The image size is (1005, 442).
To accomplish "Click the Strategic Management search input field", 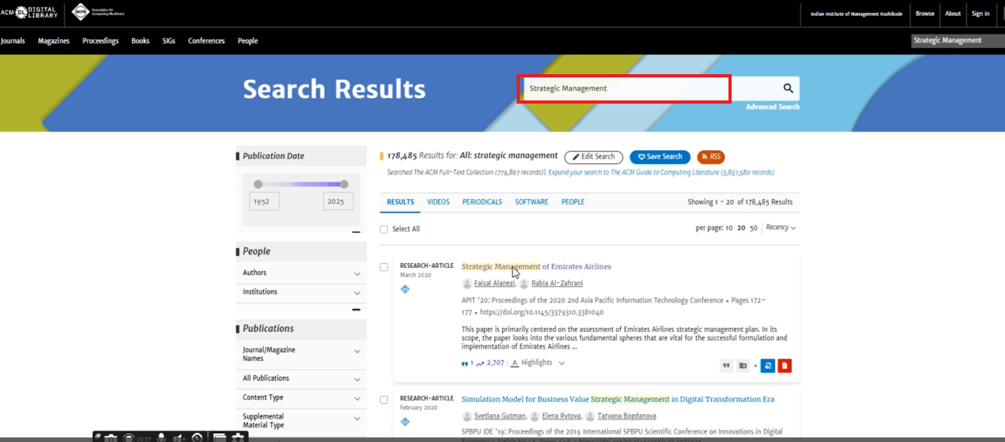I will coord(623,89).
